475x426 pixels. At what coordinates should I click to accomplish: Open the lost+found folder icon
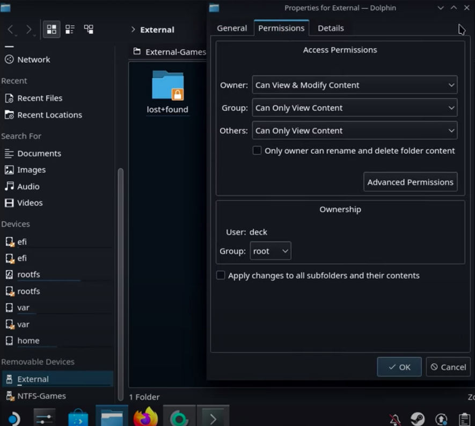click(167, 86)
